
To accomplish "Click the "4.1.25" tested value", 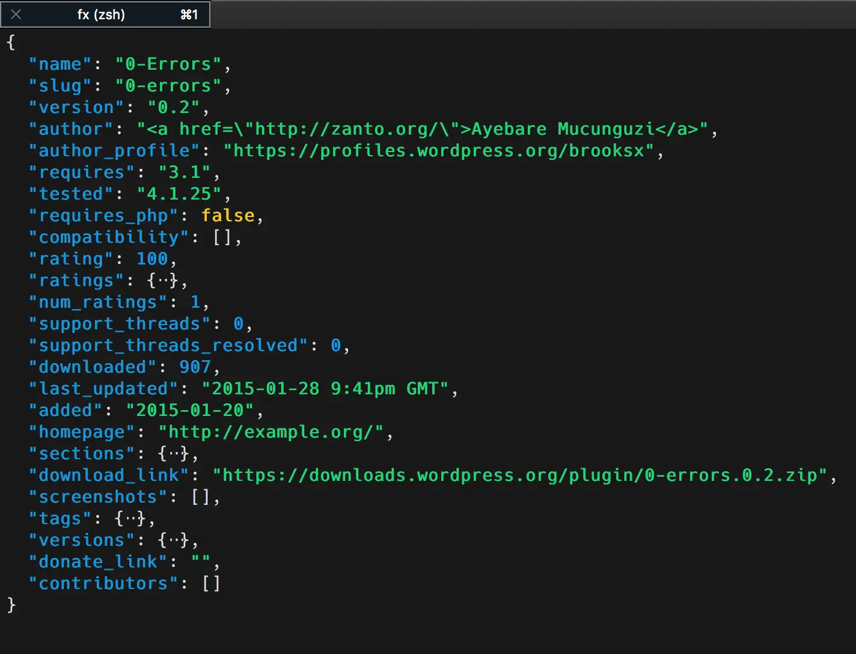I will (x=179, y=194).
